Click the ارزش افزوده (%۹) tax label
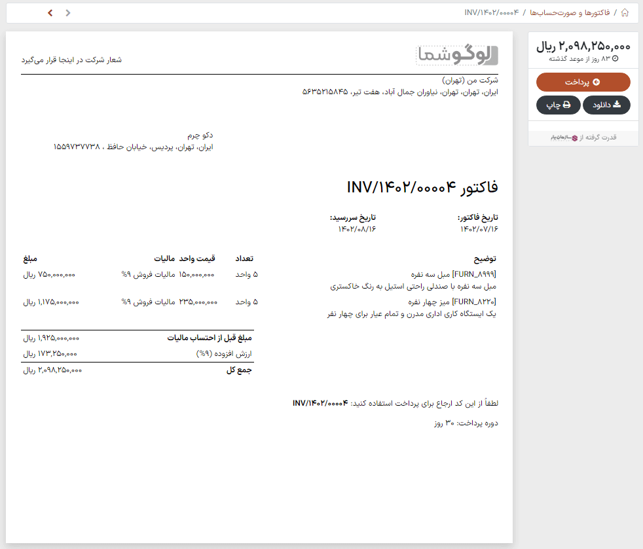The height and width of the screenshot is (549, 643). [224, 353]
